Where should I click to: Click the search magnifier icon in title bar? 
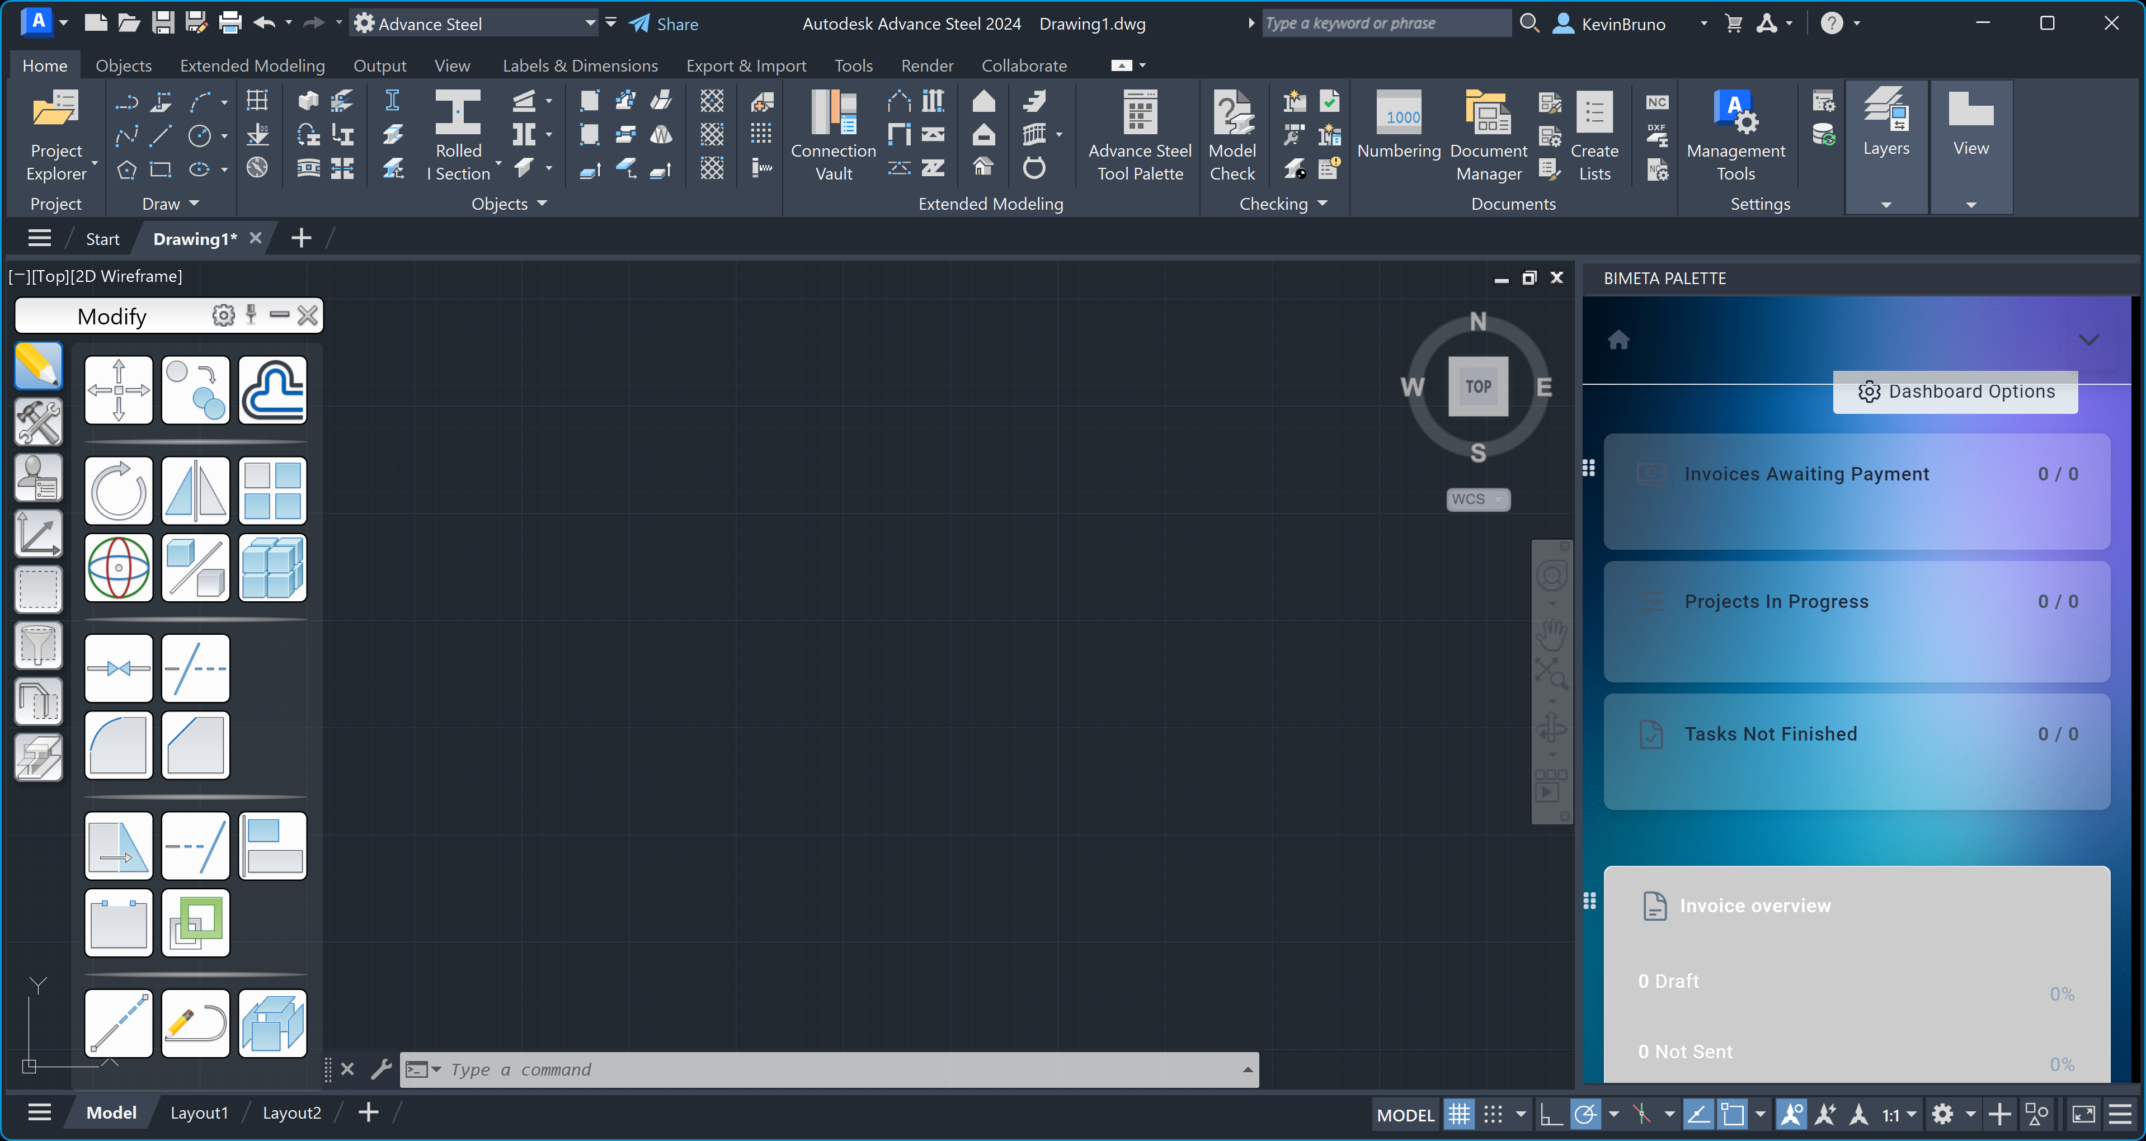click(x=1529, y=23)
